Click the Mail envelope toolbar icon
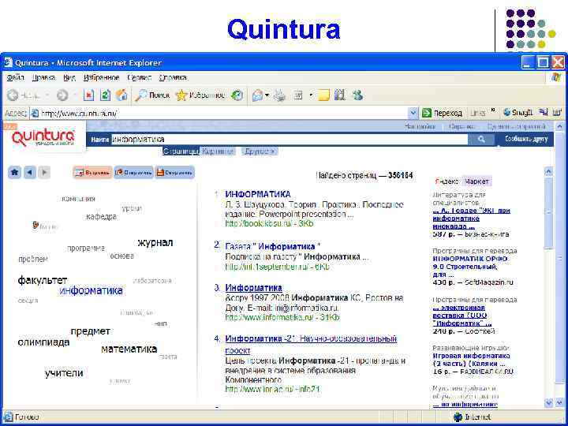The image size is (568, 426). click(x=257, y=95)
